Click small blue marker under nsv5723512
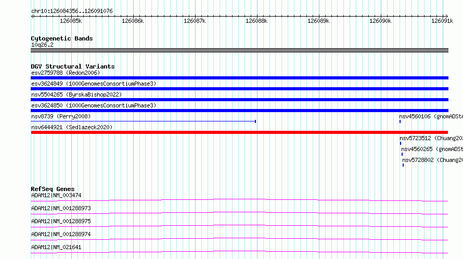Screen dimensions: 463x259 (401, 143)
